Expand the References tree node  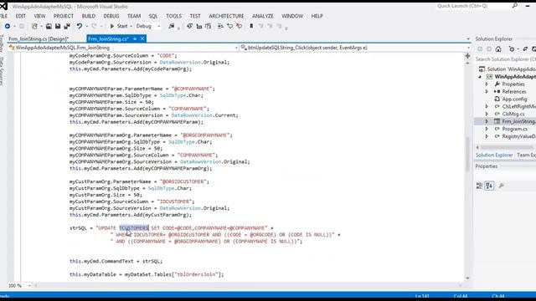pyautogui.click(x=487, y=91)
